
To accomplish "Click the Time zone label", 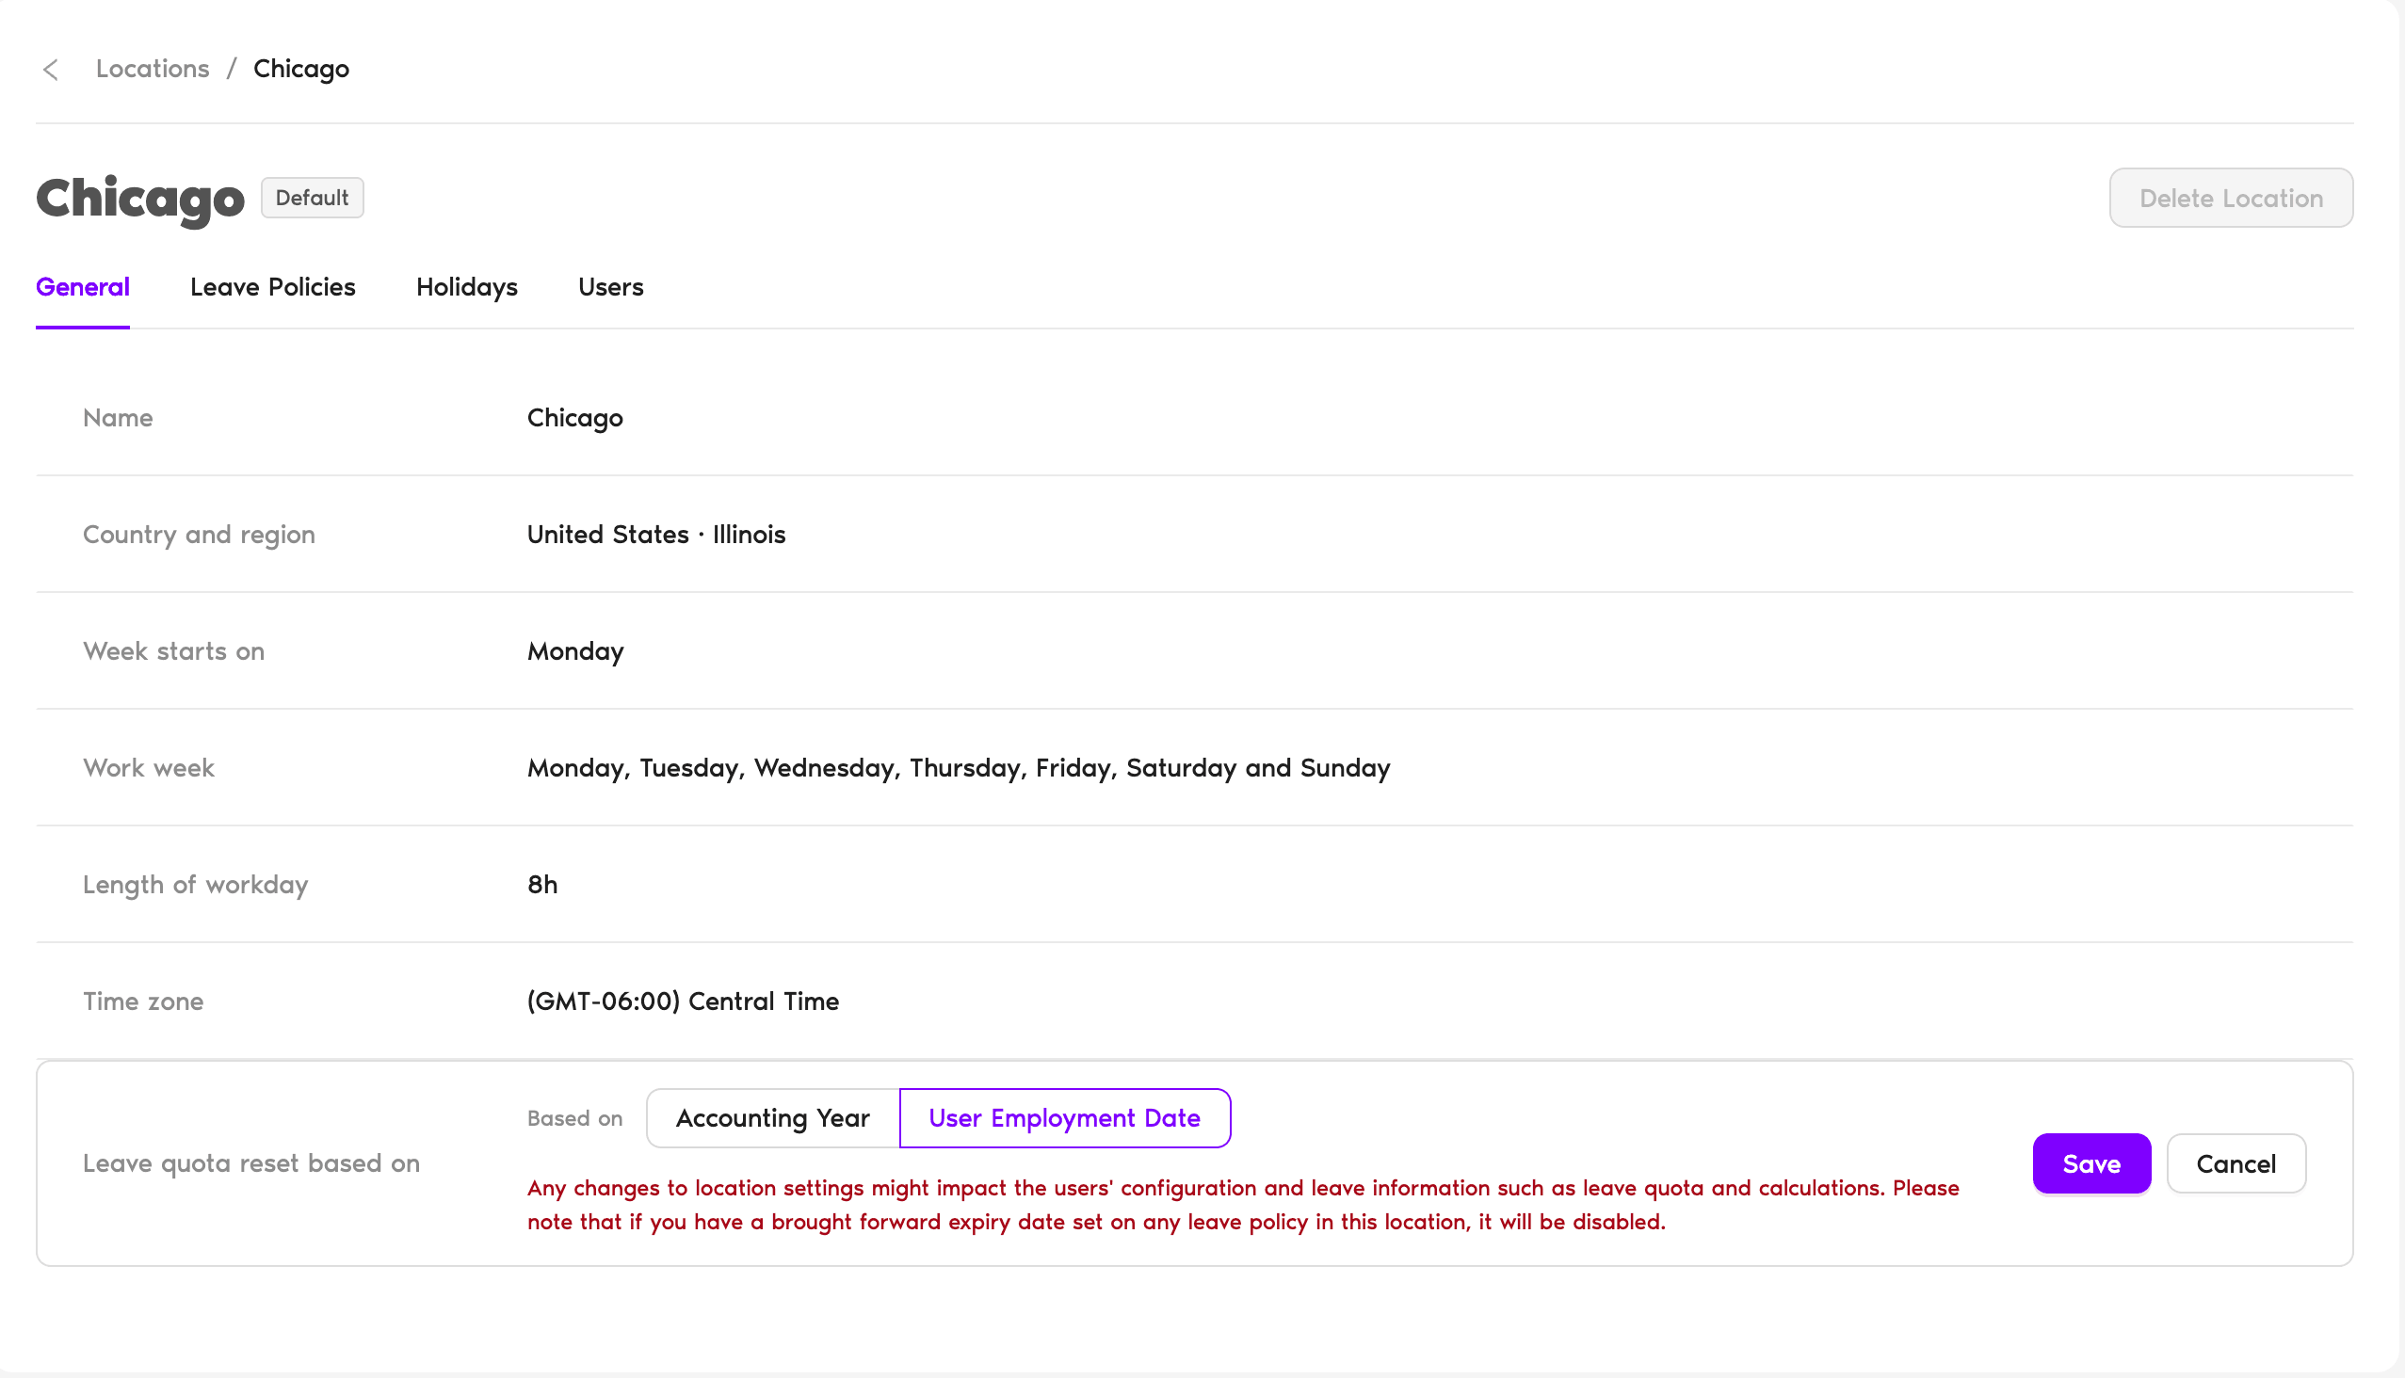I will pyautogui.click(x=143, y=1001).
